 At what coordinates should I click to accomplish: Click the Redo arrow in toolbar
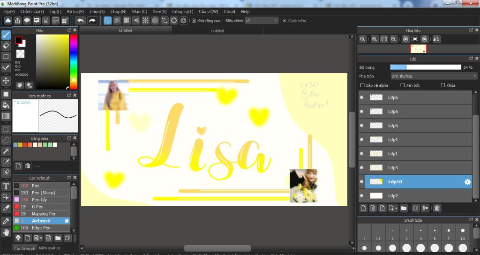(92, 21)
